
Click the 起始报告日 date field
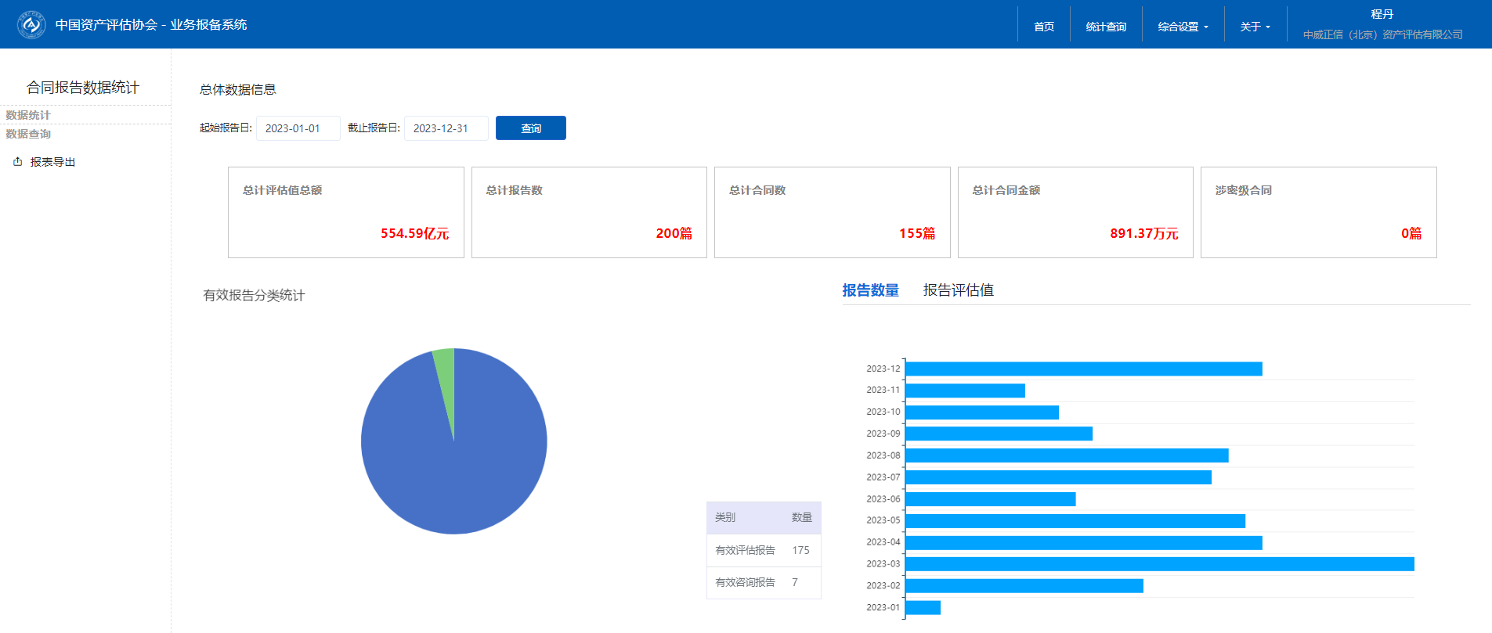coord(298,128)
